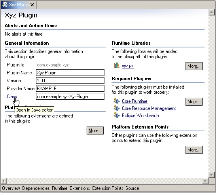Click the vertical scrollbar down arrow

click(212, 175)
